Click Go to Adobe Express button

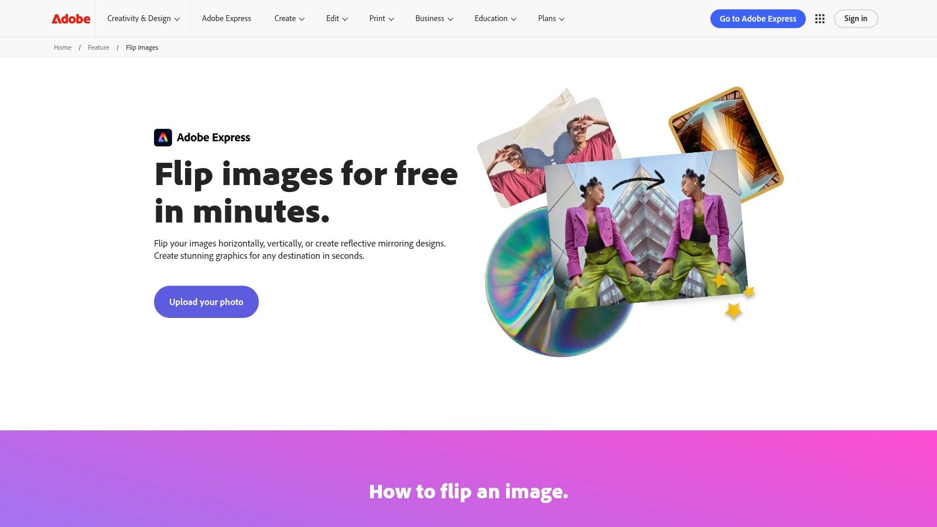point(758,19)
